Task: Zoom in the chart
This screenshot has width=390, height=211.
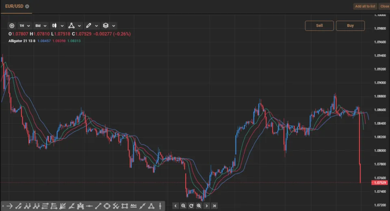Action: coord(199,206)
